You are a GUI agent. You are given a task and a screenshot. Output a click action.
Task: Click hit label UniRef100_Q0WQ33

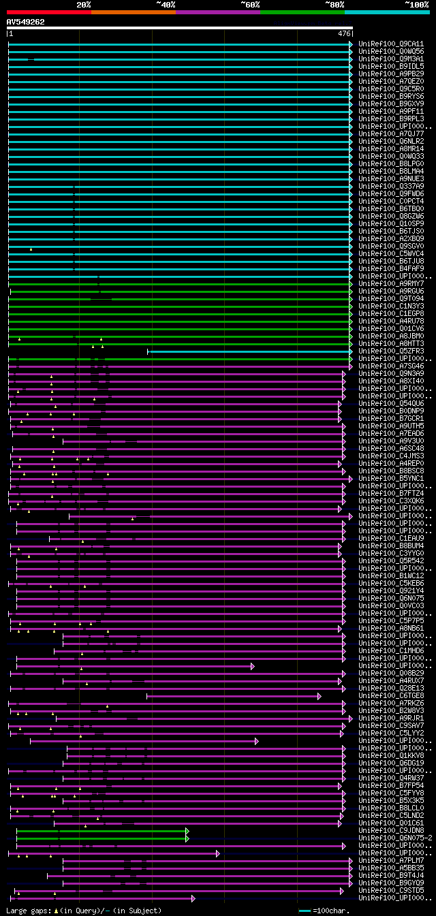click(x=391, y=157)
